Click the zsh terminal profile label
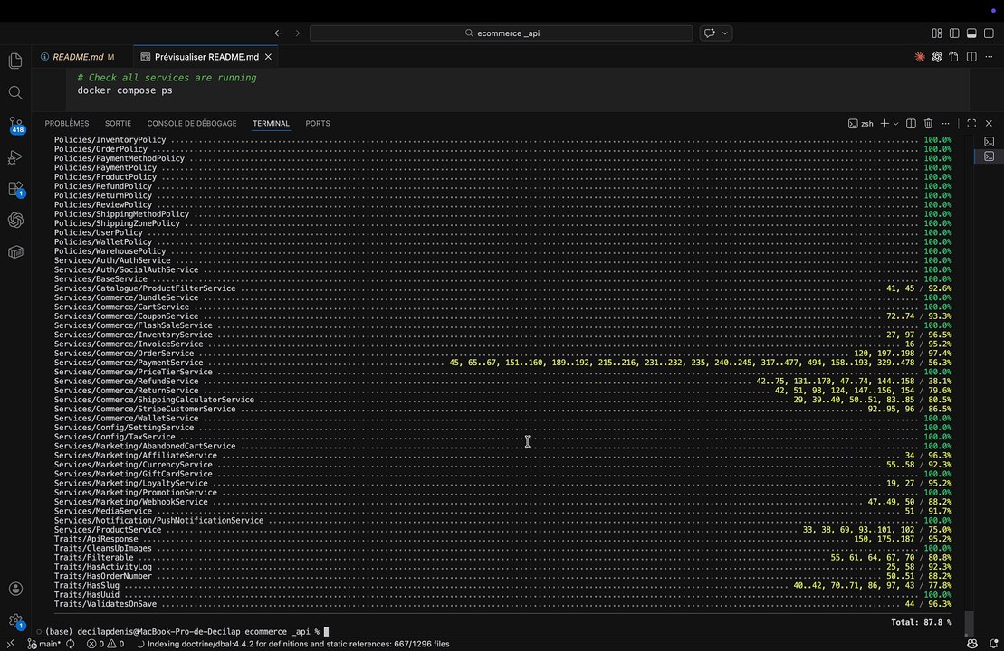 click(x=861, y=124)
